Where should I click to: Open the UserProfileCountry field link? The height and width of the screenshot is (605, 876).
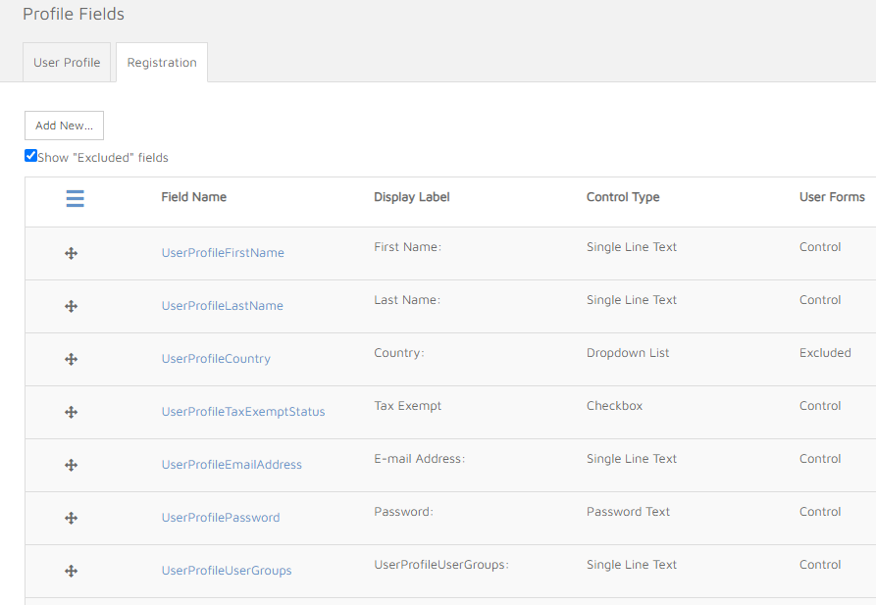click(216, 359)
